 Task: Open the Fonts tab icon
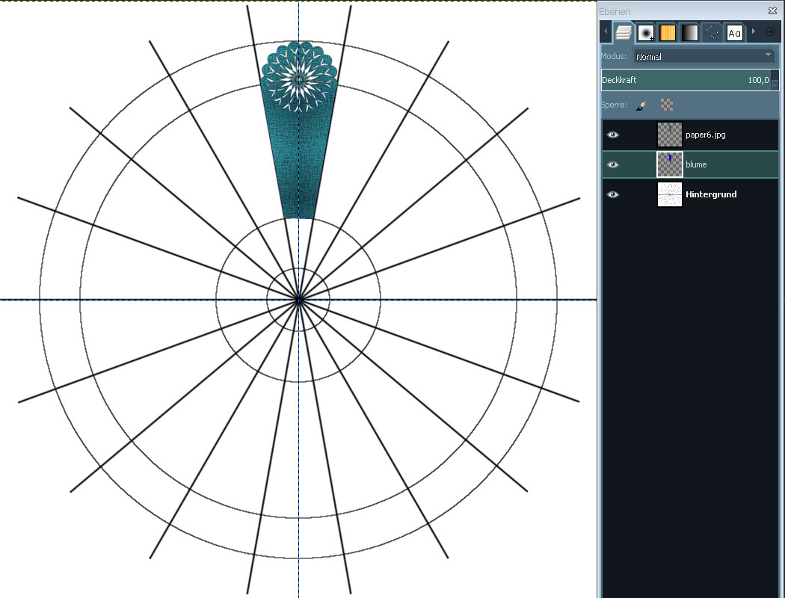[x=735, y=32]
